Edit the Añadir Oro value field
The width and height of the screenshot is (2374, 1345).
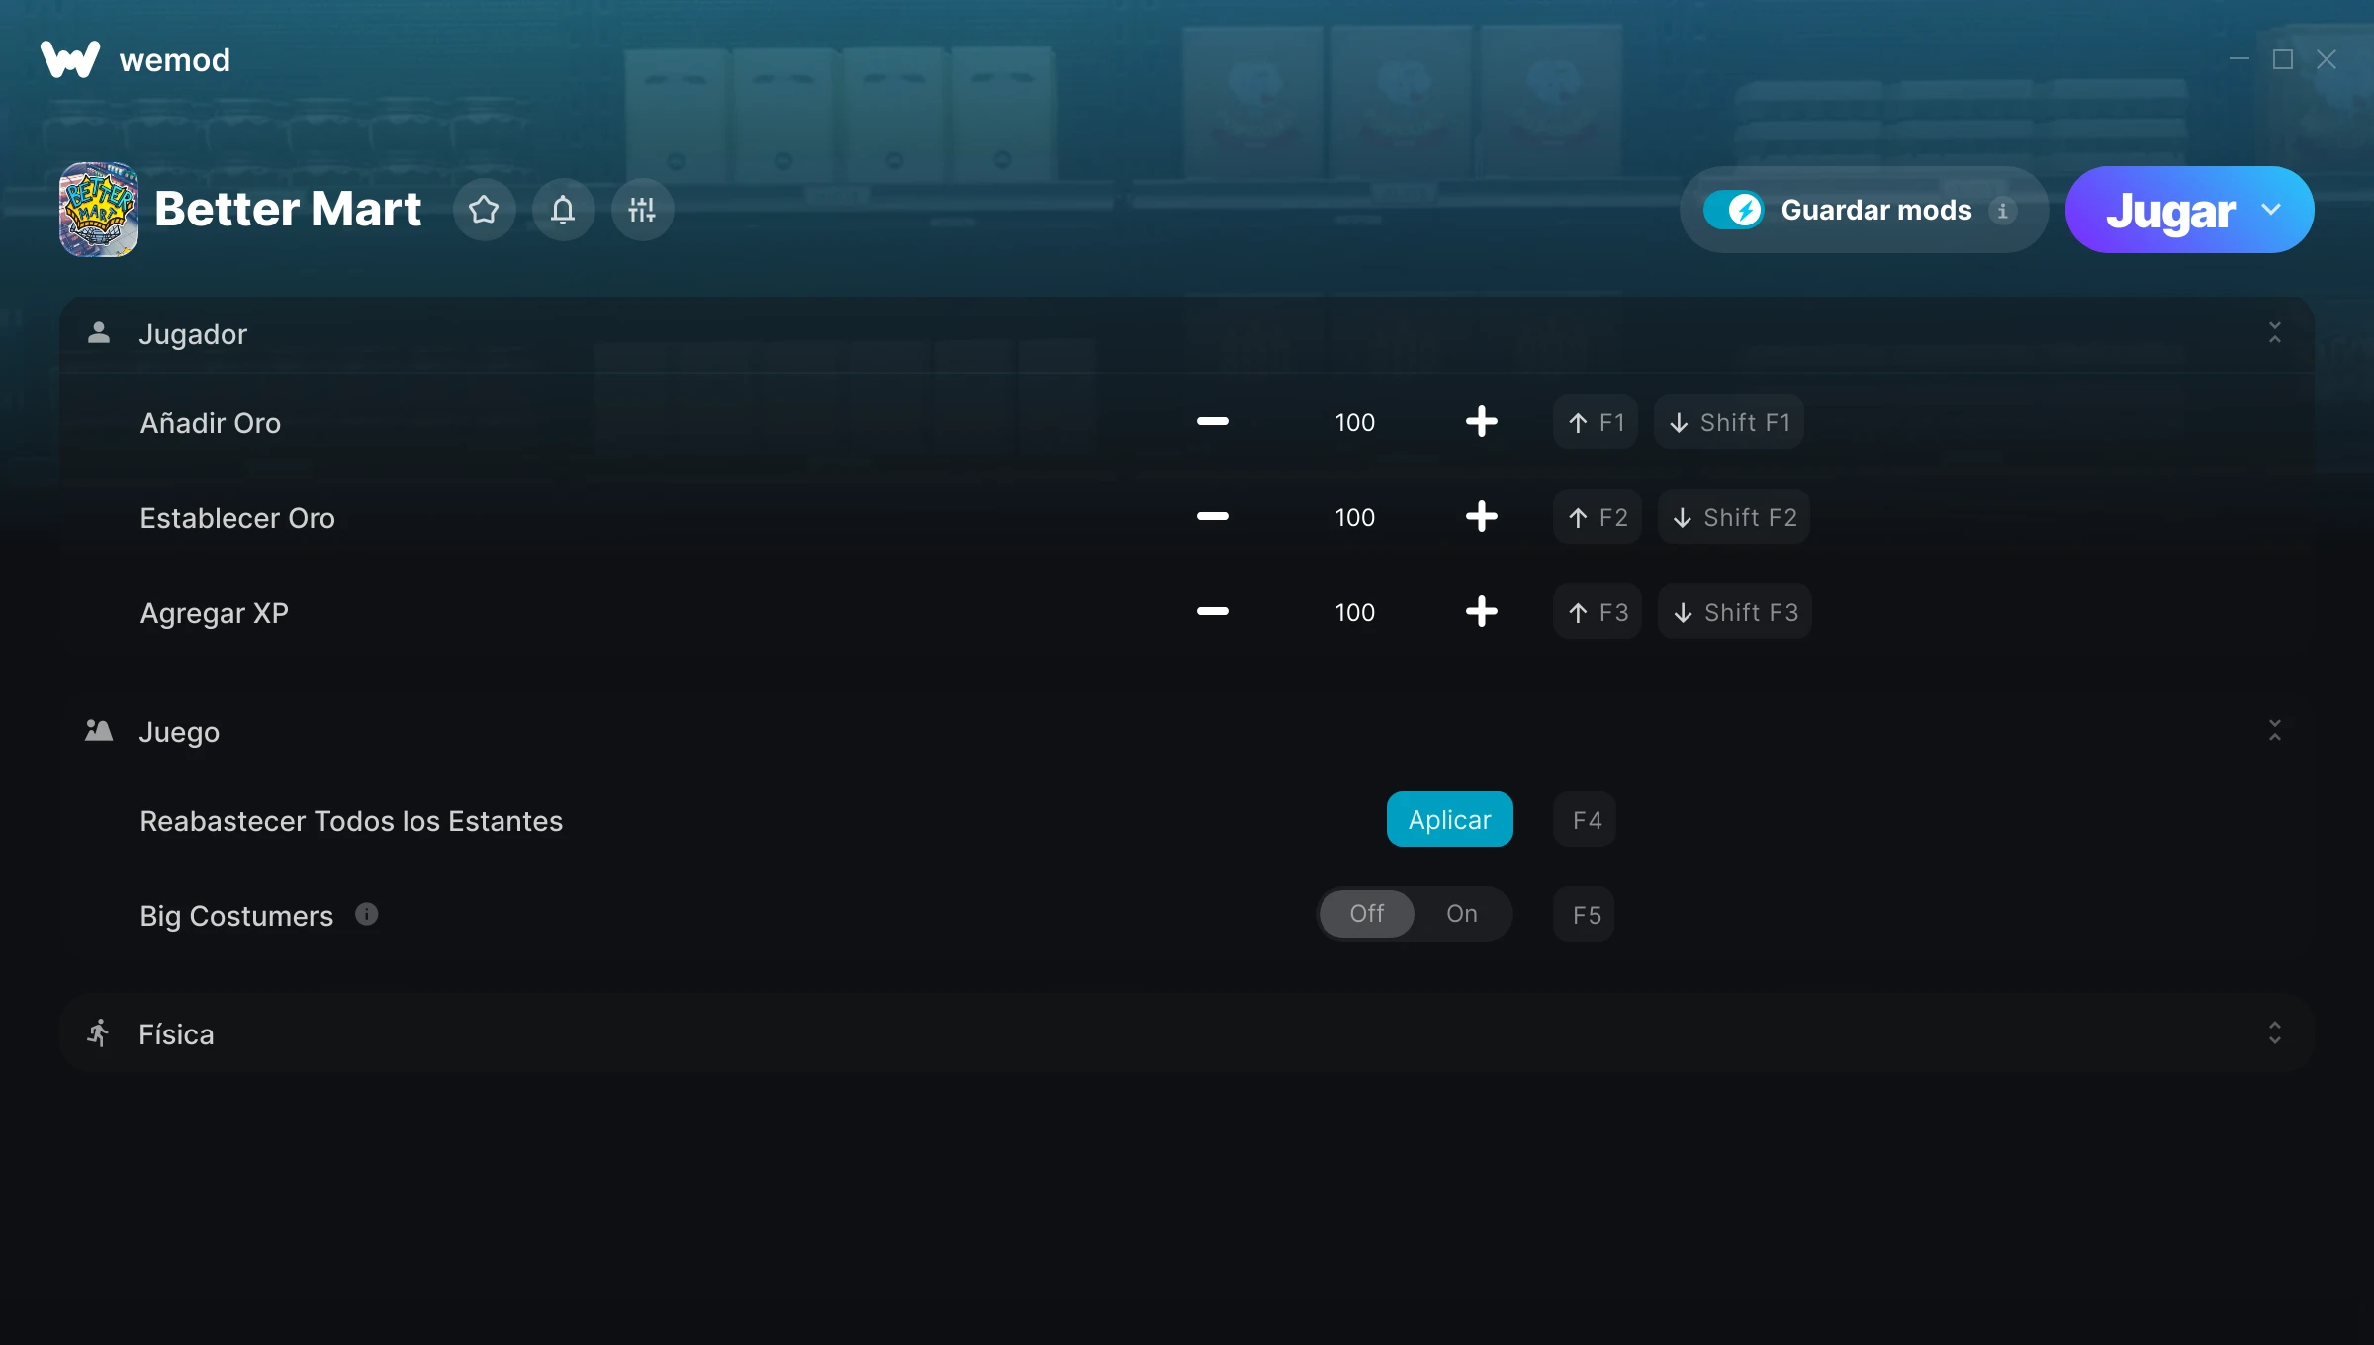tap(1354, 422)
